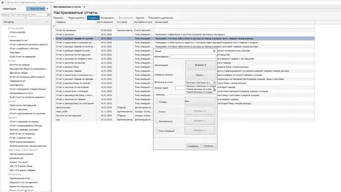The width and height of the screenshot is (341, 192).
Task: Toggle the Склады filter checkbox
Action: 157,102
